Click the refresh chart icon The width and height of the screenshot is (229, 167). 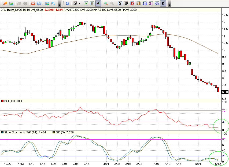[67, 3]
